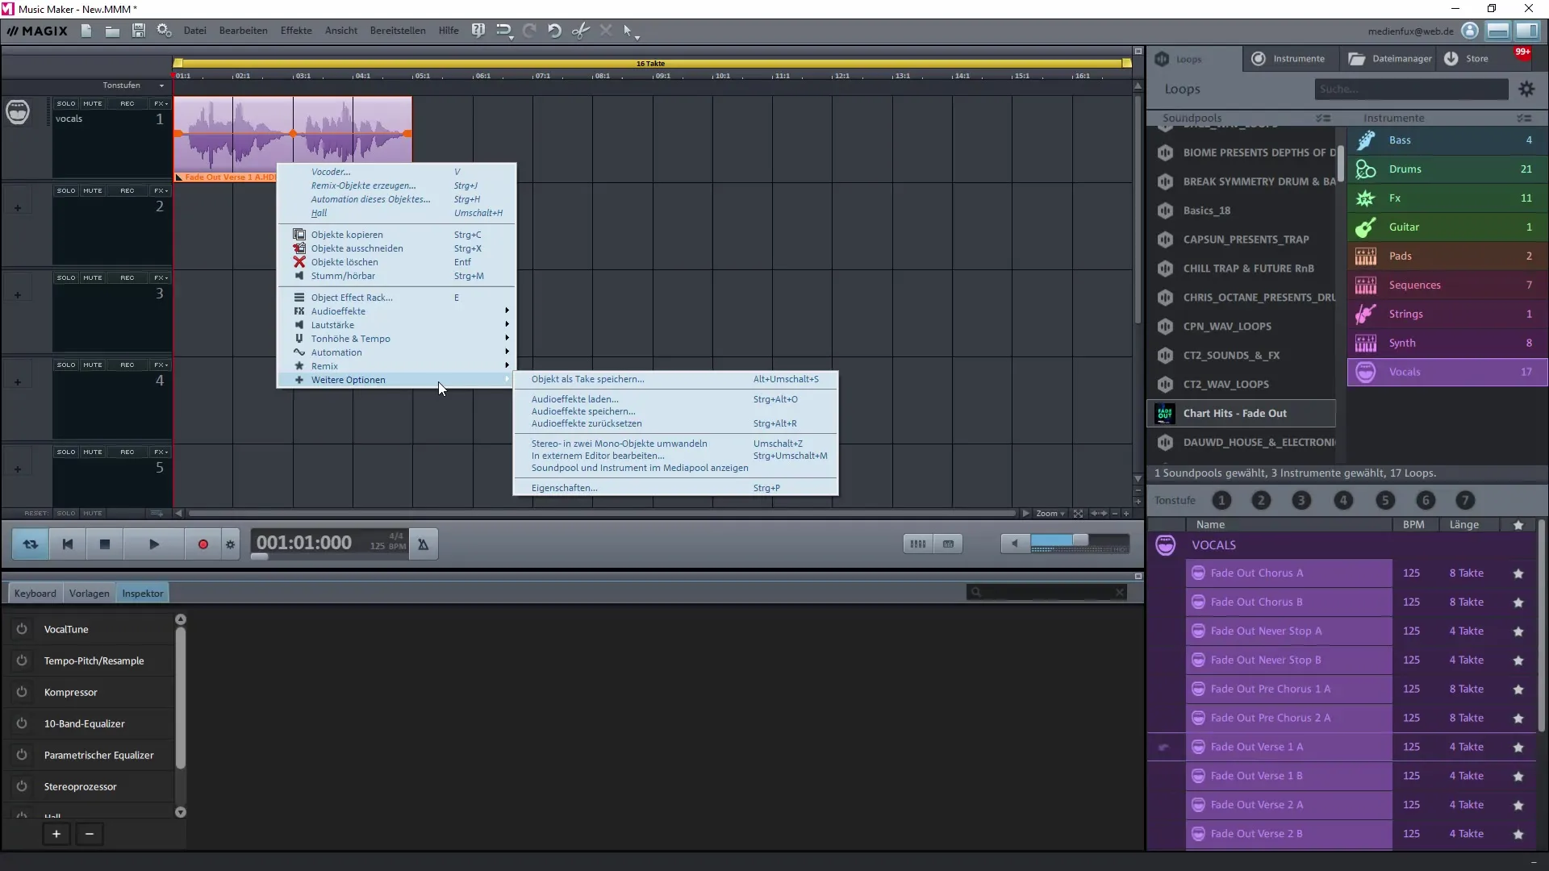Open FX dropdown on vocals track
The height and width of the screenshot is (871, 1549).
click(x=161, y=103)
